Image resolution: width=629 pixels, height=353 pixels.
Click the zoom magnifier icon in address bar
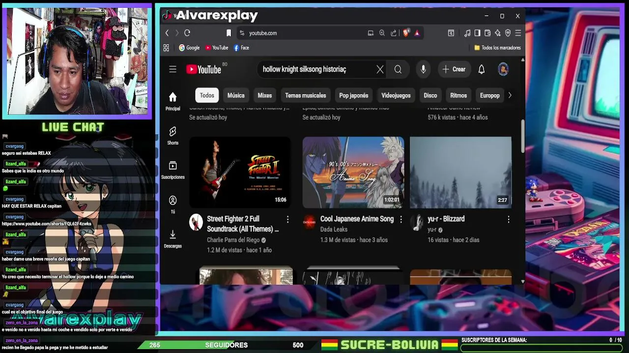(382, 33)
